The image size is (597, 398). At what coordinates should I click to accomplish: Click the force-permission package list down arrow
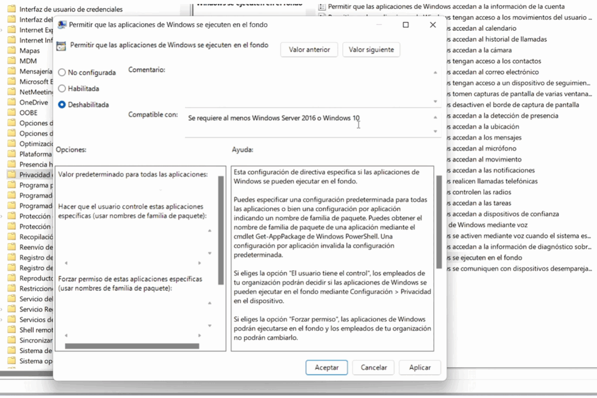click(x=209, y=326)
